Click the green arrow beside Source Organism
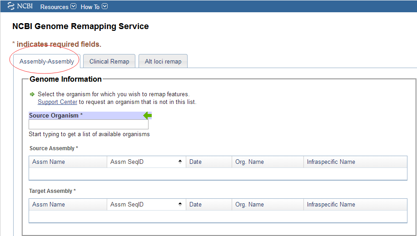The width and height of the screenshot is (417, 236). point(148,116)
